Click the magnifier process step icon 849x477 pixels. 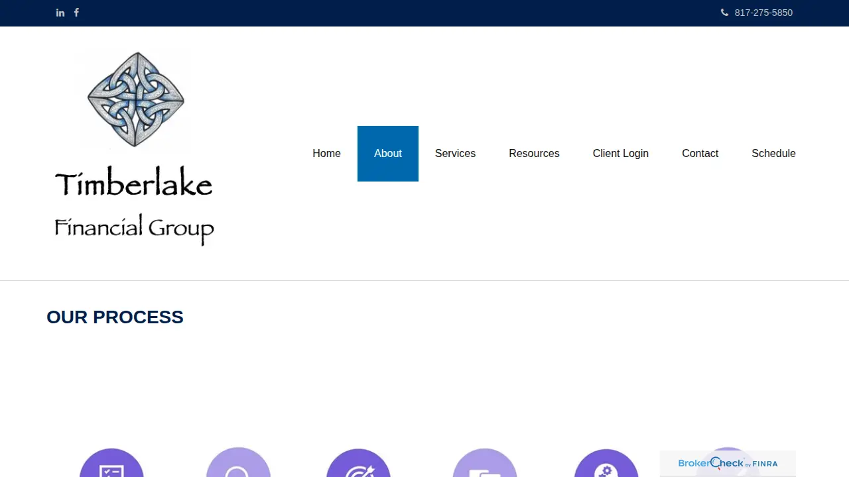[238, 463]
